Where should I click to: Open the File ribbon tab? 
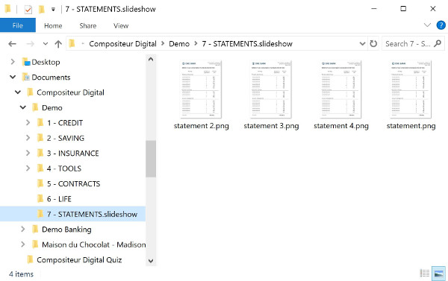pyautogui.click(x=18, y=25)
